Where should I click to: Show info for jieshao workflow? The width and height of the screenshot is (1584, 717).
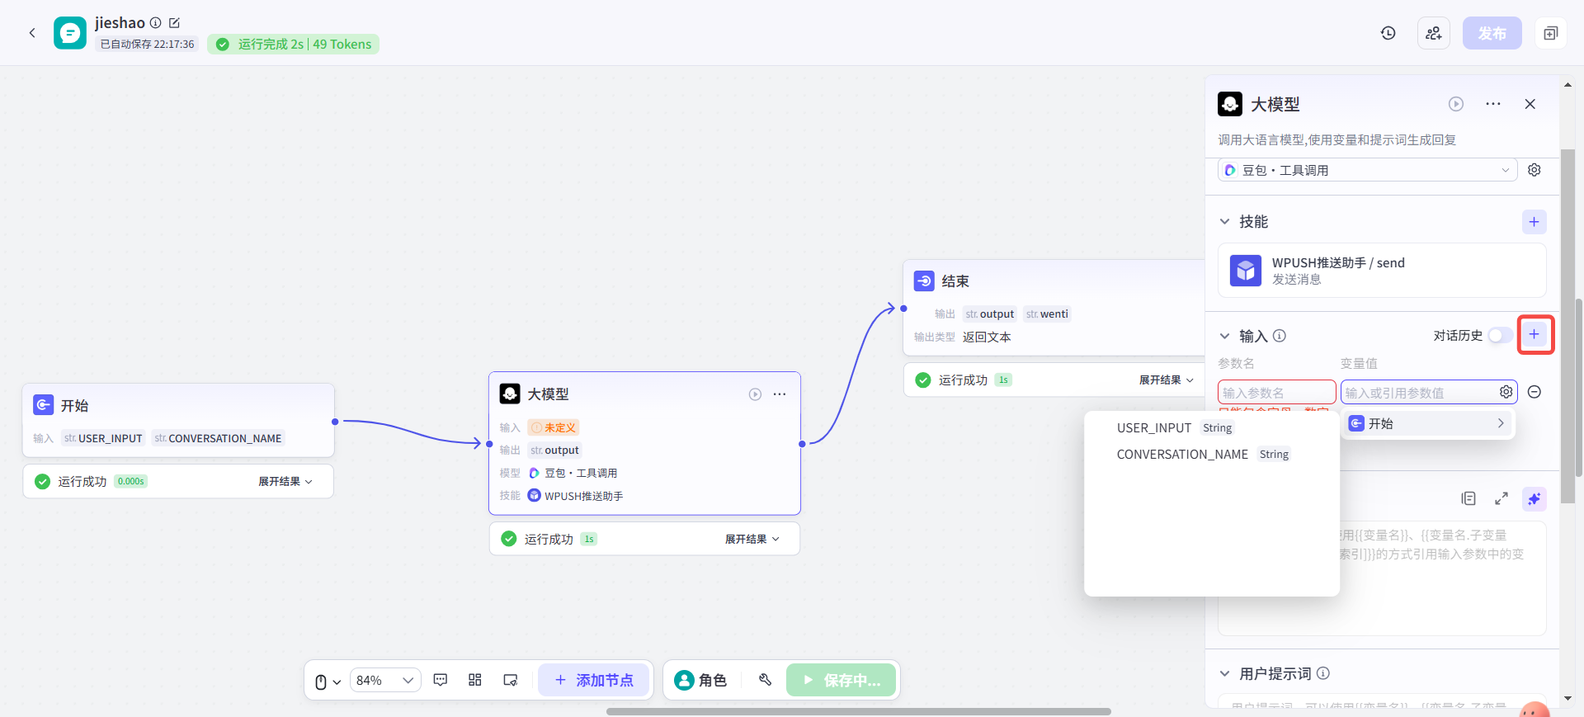tap(155, 23)
